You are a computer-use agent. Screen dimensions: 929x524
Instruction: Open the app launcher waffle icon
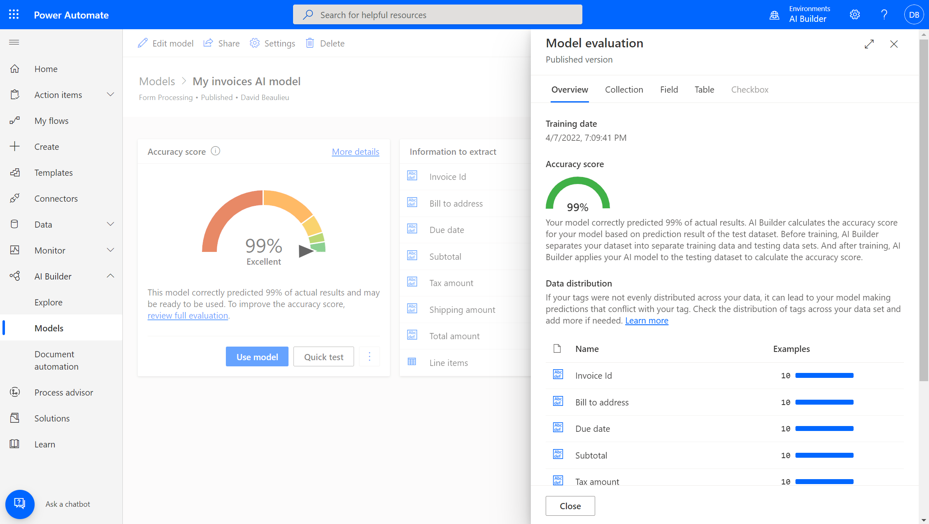14,15
